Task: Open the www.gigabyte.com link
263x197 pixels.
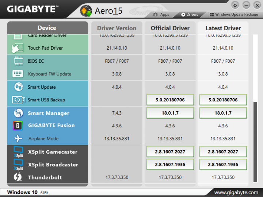Action: [x=236, y=192]
